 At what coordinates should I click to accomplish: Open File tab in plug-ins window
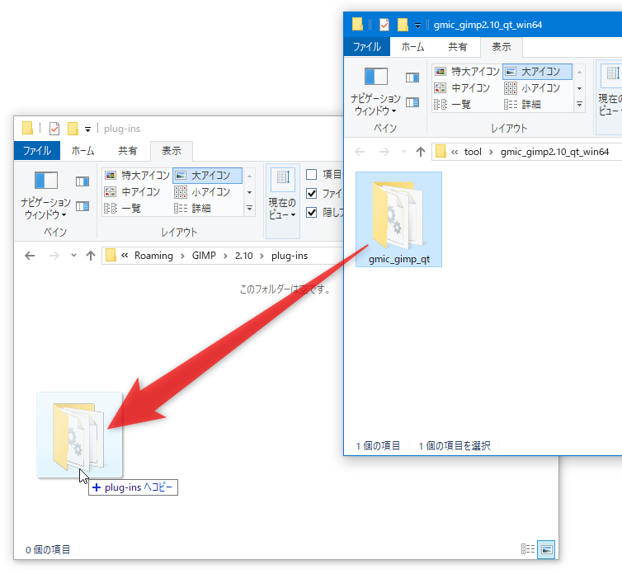37,151
